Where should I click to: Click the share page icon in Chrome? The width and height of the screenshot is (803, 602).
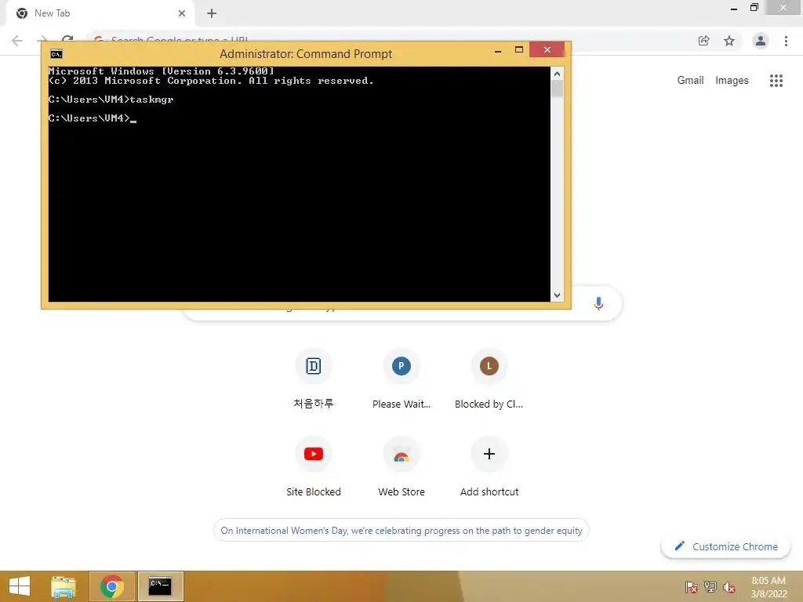(x=704, y=41)
